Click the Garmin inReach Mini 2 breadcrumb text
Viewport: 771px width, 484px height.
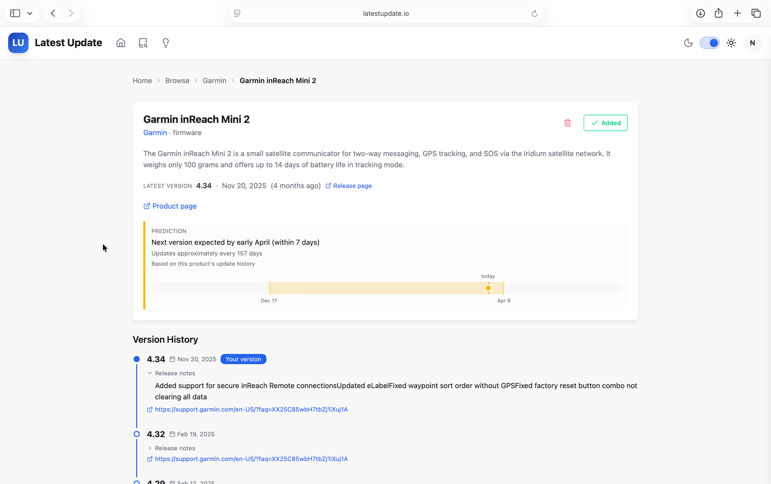point(278,81)
